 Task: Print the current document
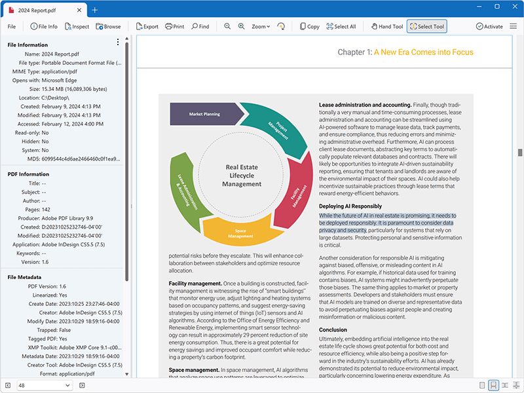pyautogui.click(x=175, y=27)
